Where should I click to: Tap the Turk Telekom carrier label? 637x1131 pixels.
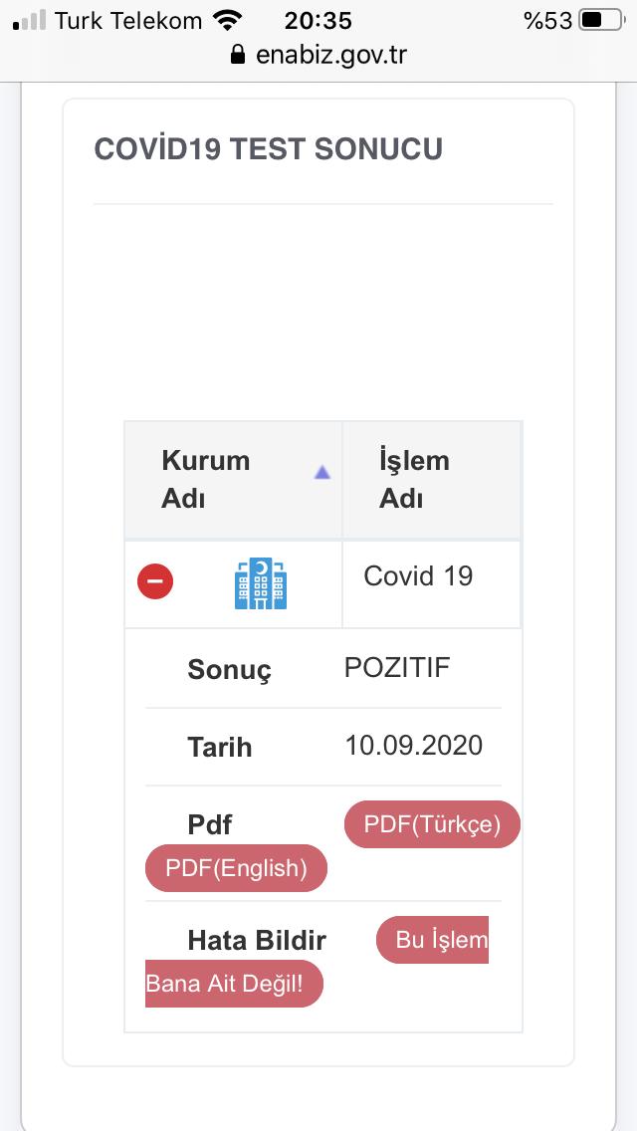pos(128,20)
